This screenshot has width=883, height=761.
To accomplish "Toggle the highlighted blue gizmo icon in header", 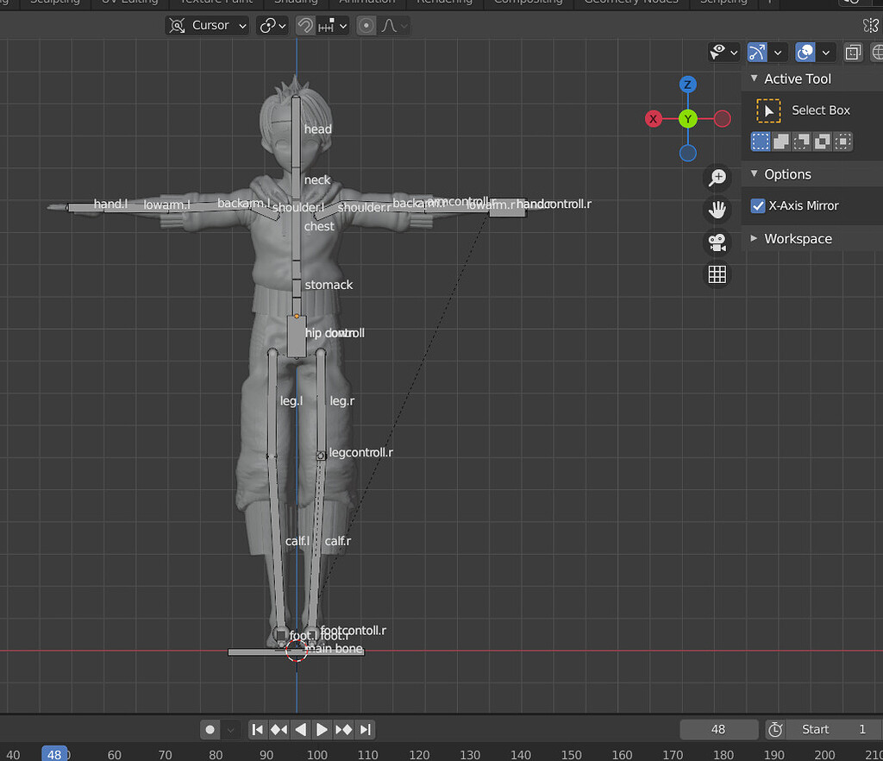I will [755, 52].
